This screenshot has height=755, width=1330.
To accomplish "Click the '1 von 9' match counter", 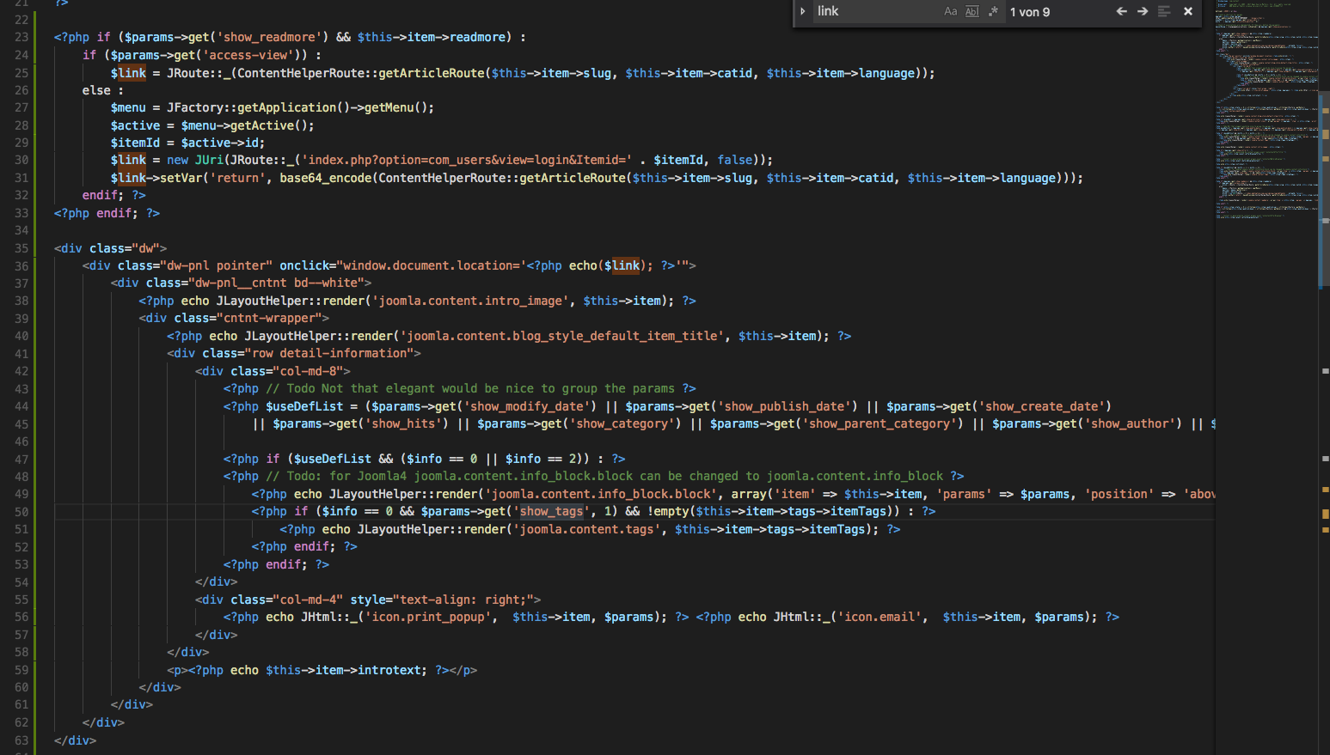I will [x=1030, y=12].
